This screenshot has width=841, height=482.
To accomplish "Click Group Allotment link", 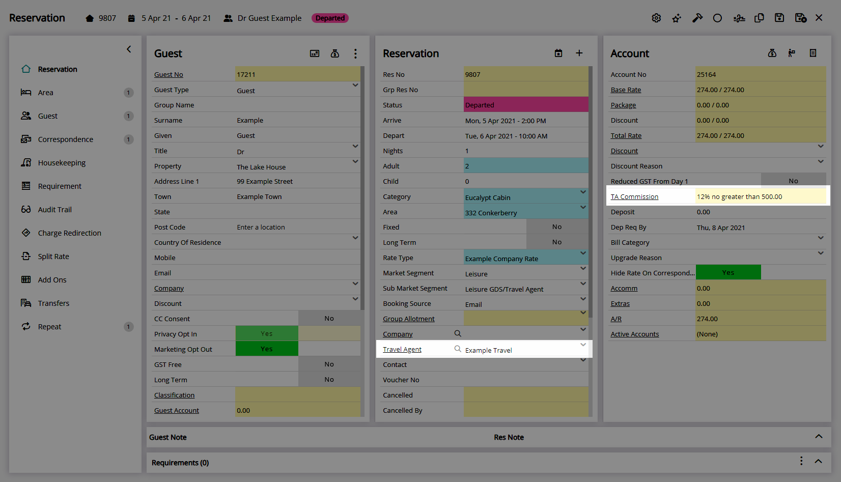I will 409,319.
